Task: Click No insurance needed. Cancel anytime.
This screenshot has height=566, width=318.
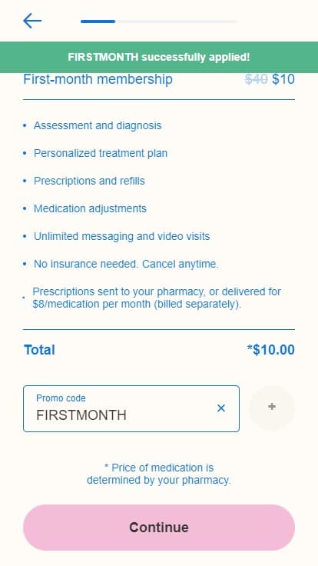Action: [126, 264]
